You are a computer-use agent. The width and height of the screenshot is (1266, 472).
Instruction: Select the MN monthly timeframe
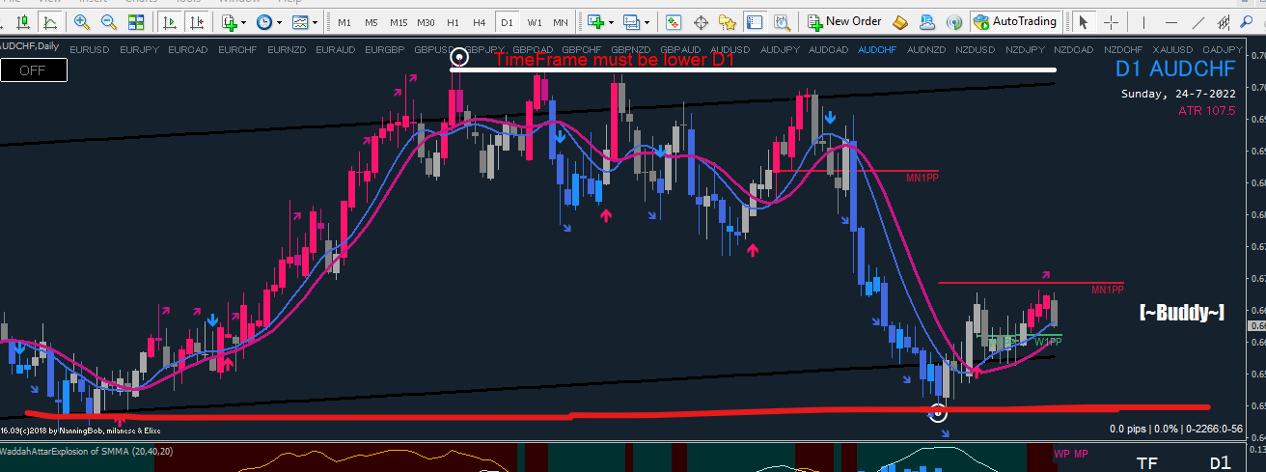560,21
